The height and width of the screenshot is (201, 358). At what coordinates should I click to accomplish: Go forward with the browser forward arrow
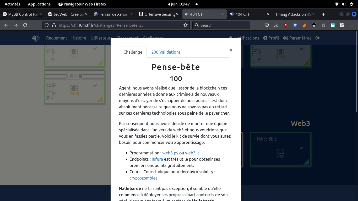tap(16, 25)
